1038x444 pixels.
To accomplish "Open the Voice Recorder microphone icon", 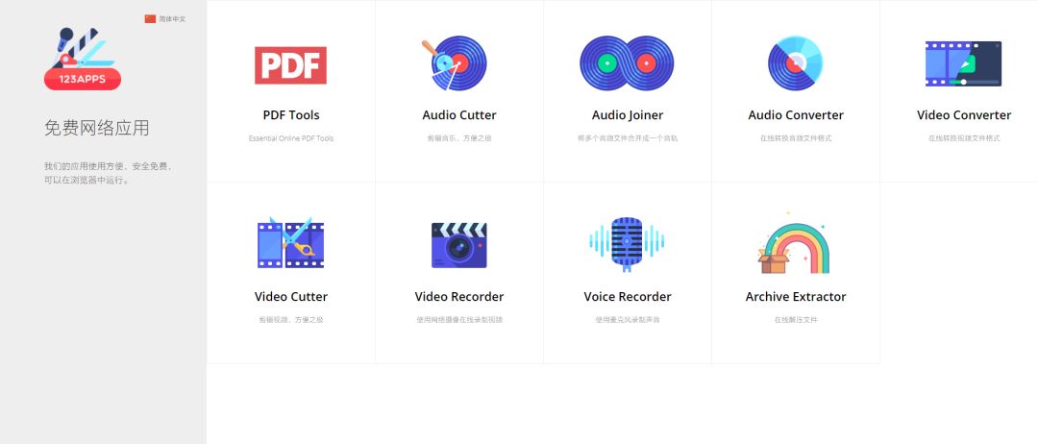I will pos(627,244).
